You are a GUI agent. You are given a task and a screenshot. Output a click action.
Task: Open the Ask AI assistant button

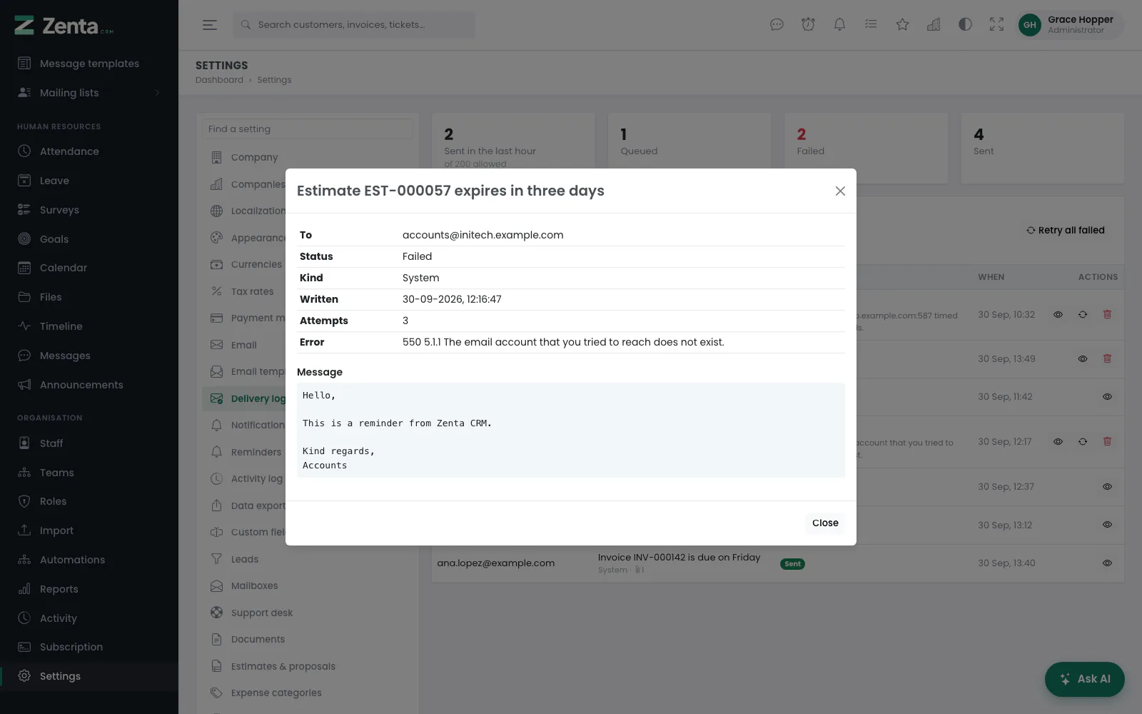coord(1085,679)
